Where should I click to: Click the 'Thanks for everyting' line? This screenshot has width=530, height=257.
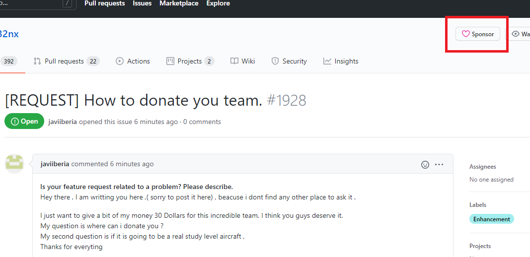click(x=72, y=247)
